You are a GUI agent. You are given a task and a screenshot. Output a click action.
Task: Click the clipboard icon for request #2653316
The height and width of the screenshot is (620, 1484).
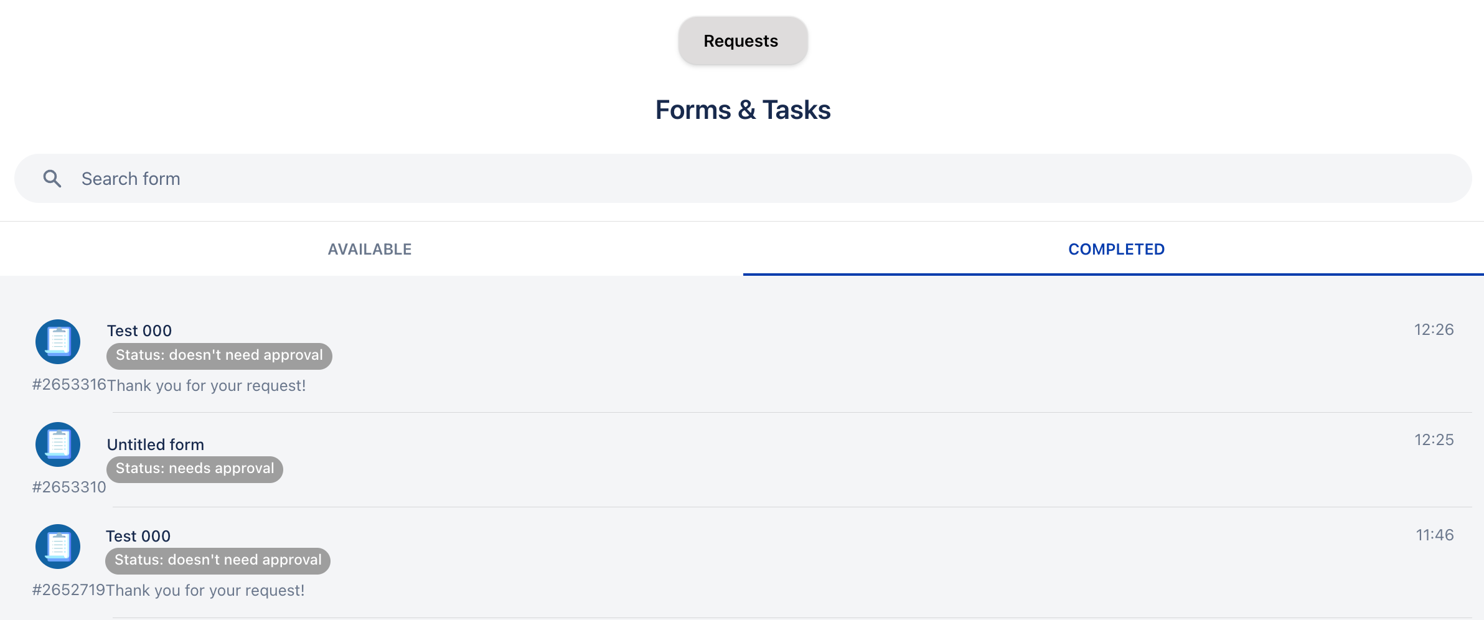[58, 342]
